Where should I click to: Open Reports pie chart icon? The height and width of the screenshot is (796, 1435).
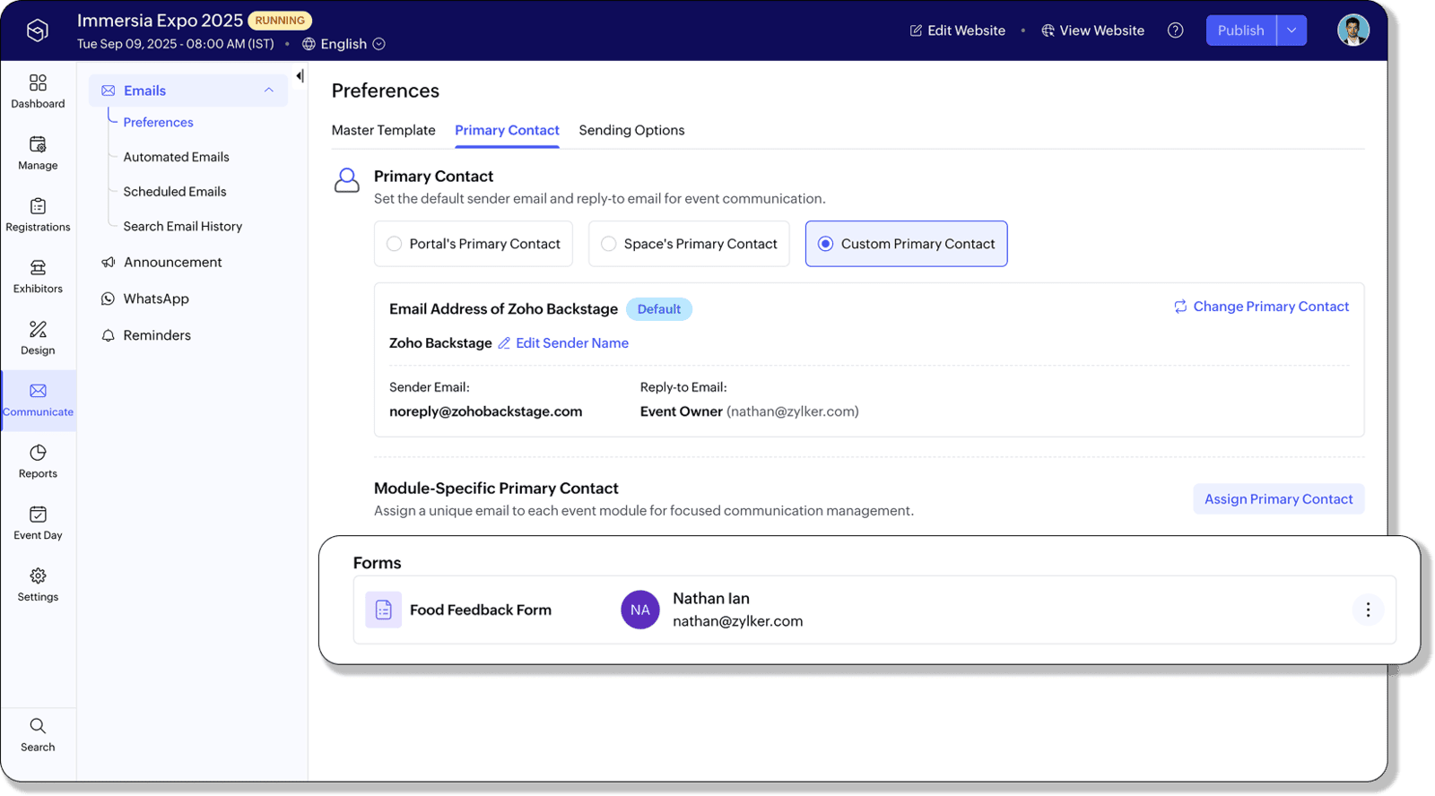click(x=38, y=453)
